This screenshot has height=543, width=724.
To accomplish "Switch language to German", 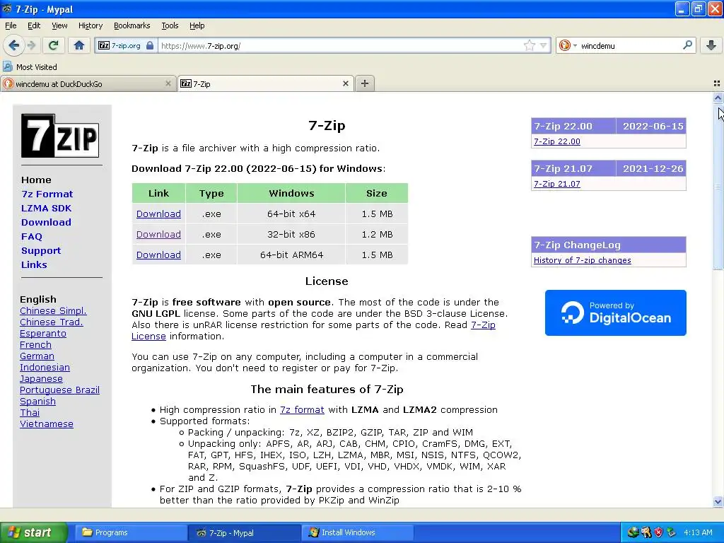I will pyautogui.click(x=37, y=356).
